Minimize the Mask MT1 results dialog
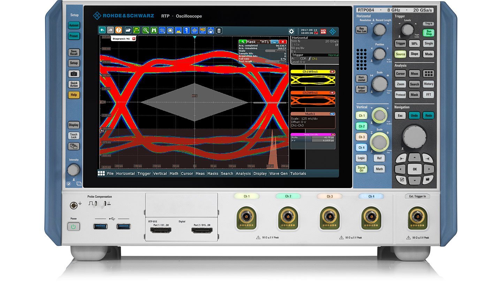The height and width of the screenshot is (282, 502). click(x=274, y=42)
